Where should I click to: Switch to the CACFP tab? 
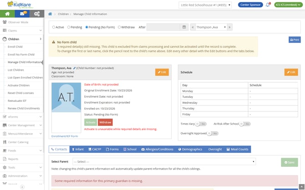(x=95, y=149)
